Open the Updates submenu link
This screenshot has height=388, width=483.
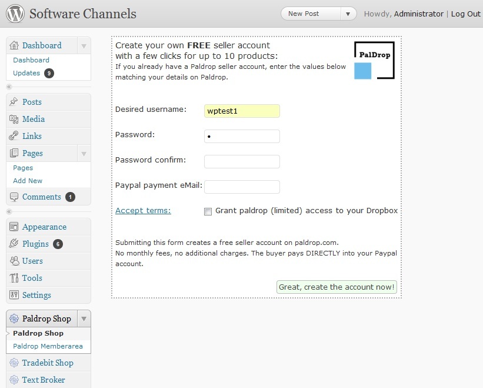(x=26, y=73)
